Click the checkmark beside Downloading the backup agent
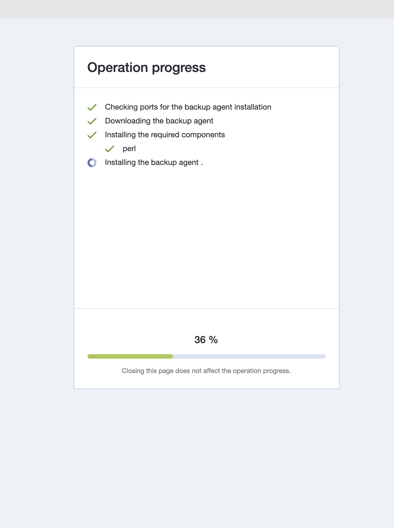This screenshot has height=528, width=394. pos(92,121)
